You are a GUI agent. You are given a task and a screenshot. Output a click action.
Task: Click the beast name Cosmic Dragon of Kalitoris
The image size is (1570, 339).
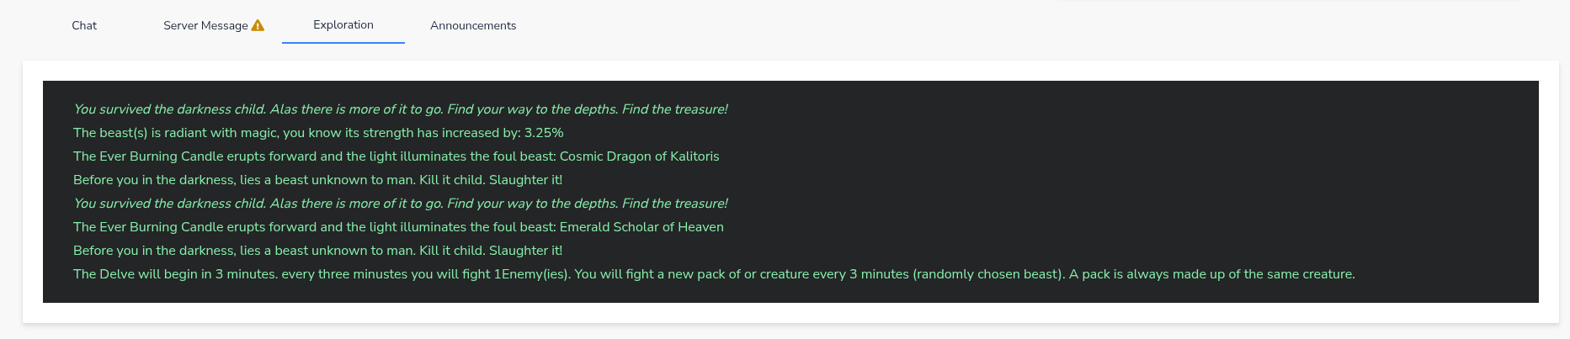[x=639, y=156]
